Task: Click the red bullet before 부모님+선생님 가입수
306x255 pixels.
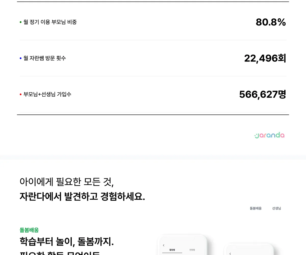Action: tap(21, 94)
